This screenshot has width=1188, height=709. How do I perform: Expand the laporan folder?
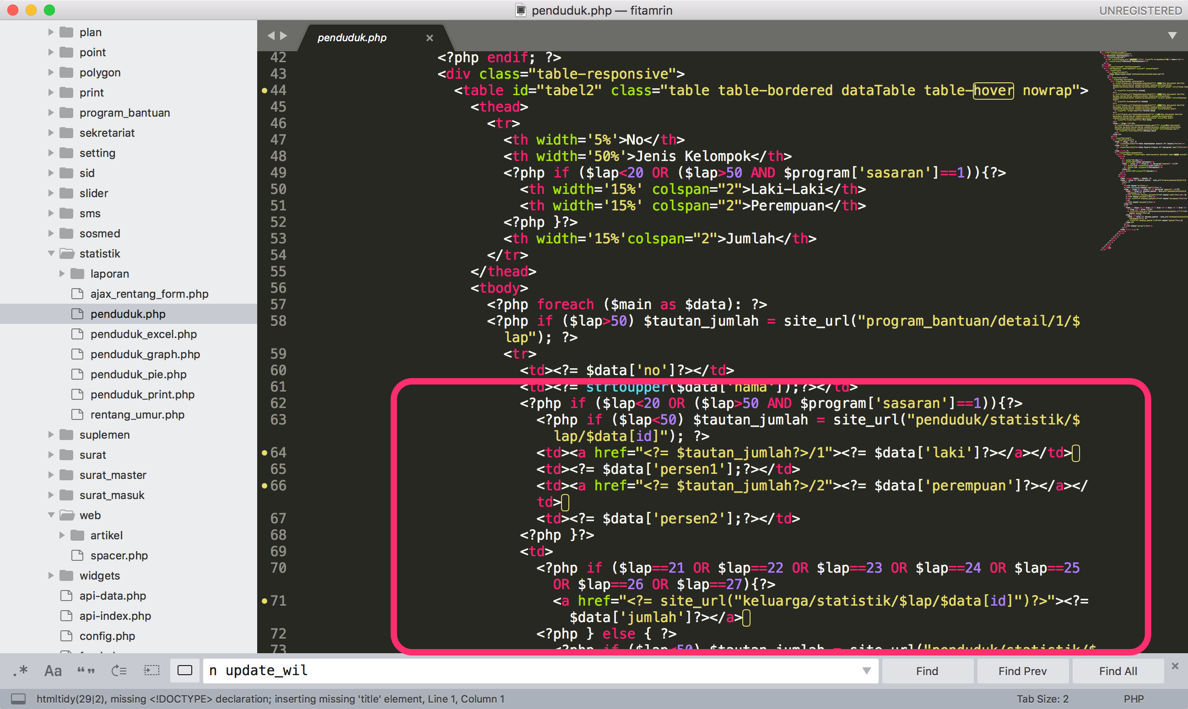pos(62,273)
